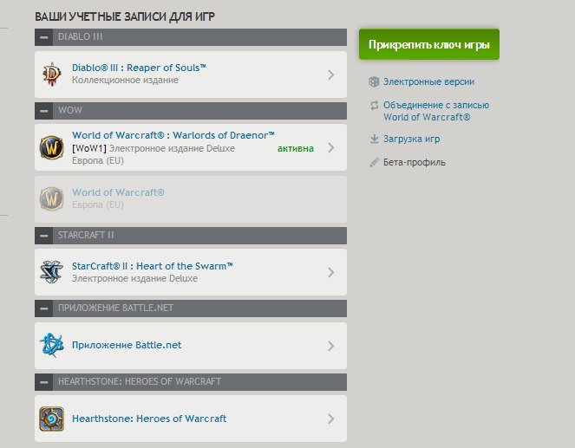Open the Warlords of Draenor row arrow

(x=330, y=147)
